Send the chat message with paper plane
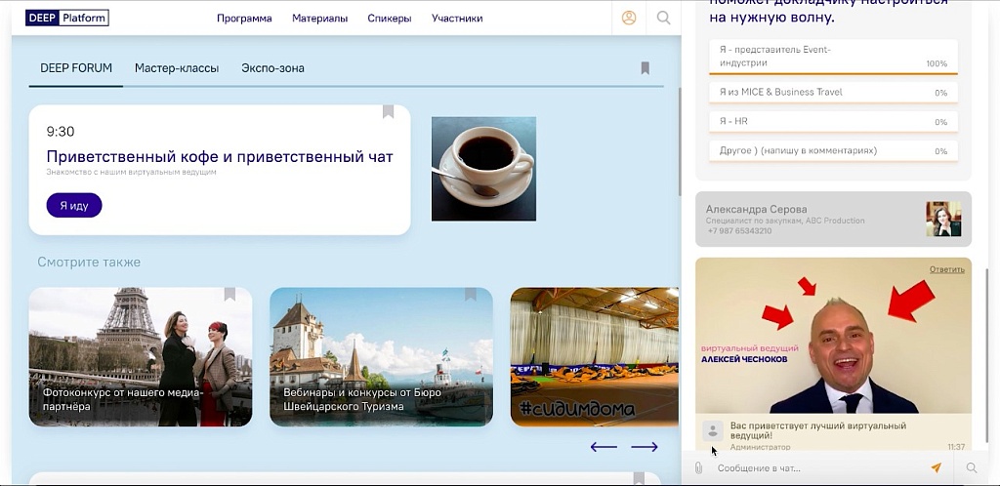The width and height of the screenshot is (1000, 486). [x=936, y=468]
